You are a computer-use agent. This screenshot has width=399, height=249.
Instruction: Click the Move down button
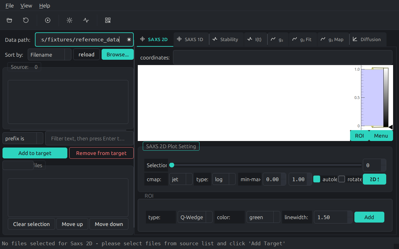109,224
